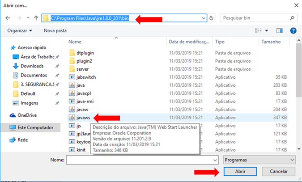302x182 pixels.
Task: Click the Rede network icon
Action: pyautogui.click(x=13, y=140)
